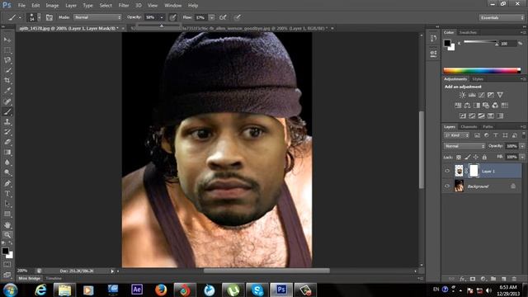Open the brush Mode dropdown
Screen dimensions: 528x297
pyautogui.click(x=97, y=17)
